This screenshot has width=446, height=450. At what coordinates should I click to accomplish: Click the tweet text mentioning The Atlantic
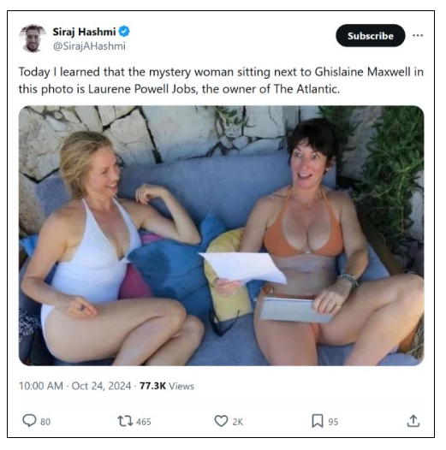pyautogui.click(x=221, y=80)
